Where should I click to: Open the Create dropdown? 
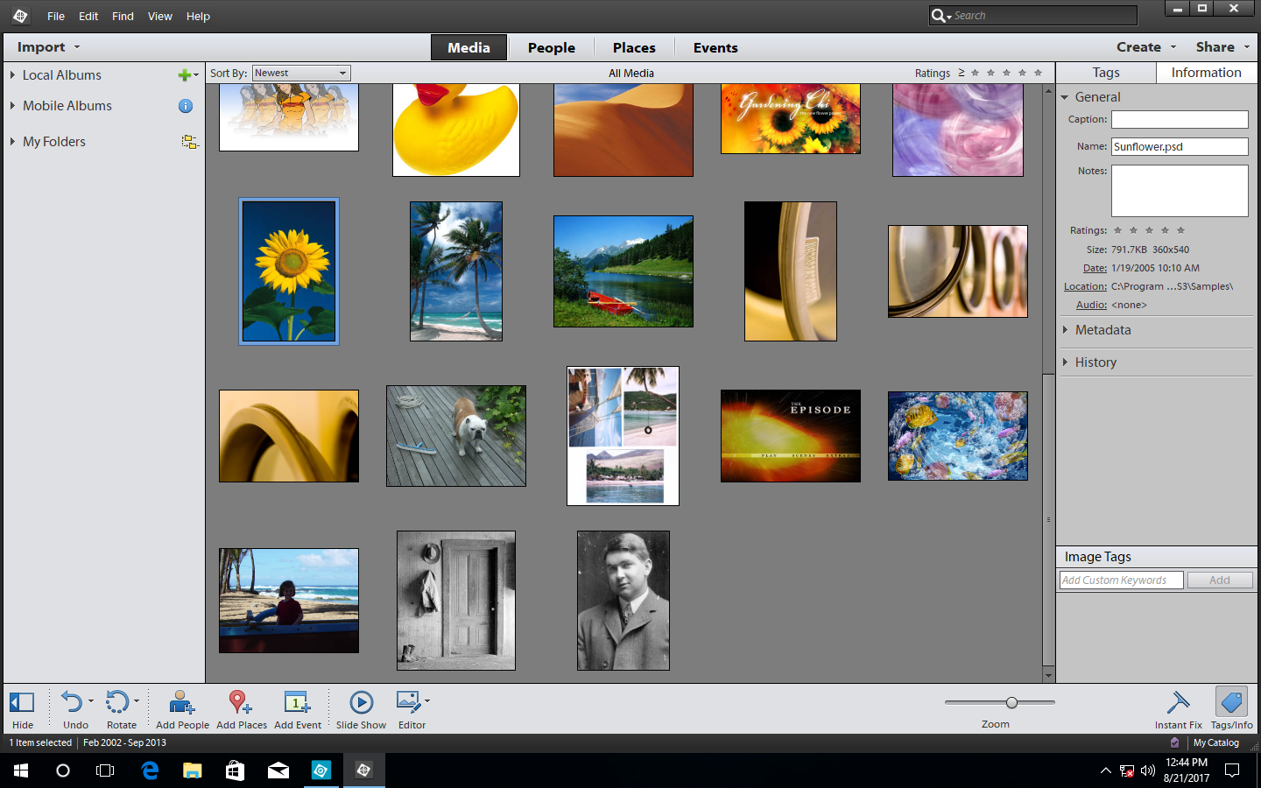click(1146, 47)
